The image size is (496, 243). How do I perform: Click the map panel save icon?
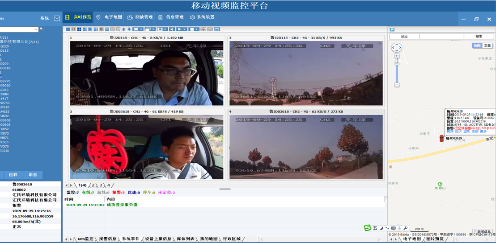[392, 29]
